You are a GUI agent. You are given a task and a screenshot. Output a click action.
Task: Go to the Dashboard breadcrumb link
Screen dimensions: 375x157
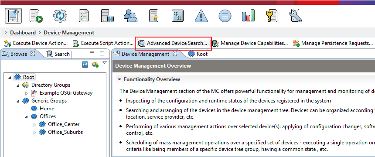tap(23, 33)
